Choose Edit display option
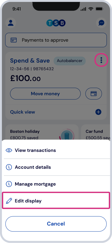Screen dimensions: 112x243 [x=56, y=200]
